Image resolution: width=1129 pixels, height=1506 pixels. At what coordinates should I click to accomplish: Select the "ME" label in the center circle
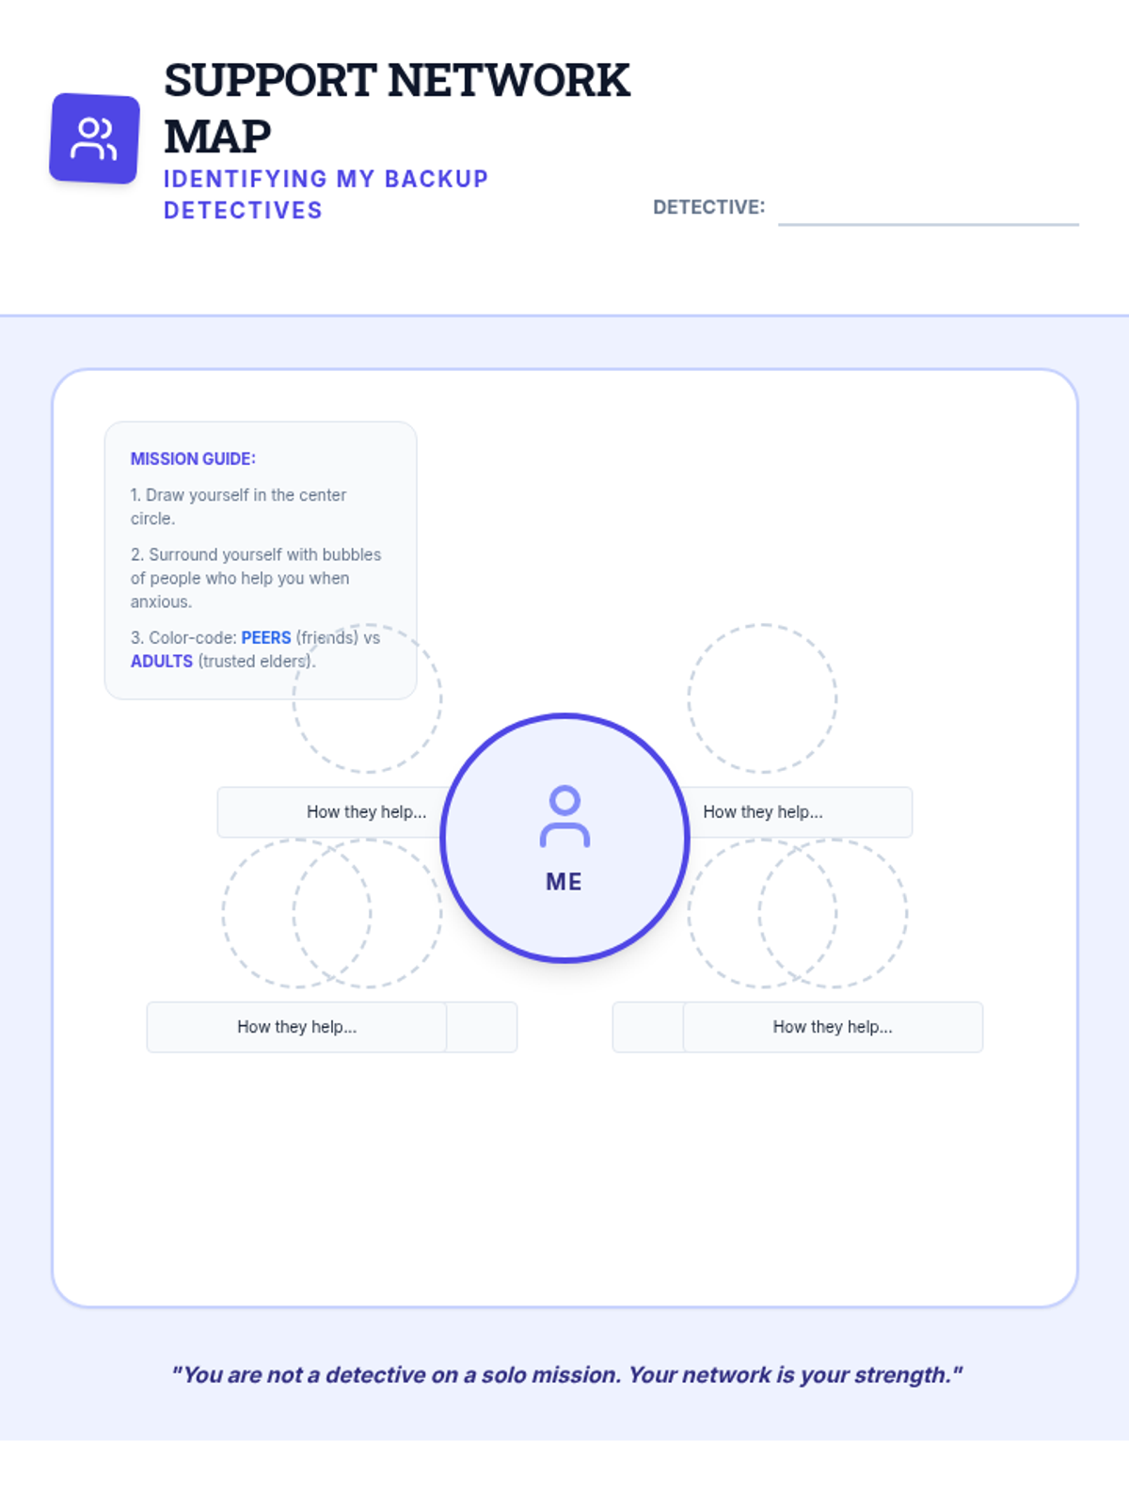click(x=564, y=882)
